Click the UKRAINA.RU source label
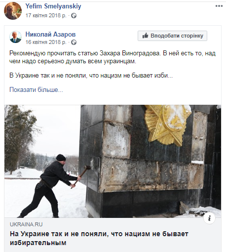Screen dimensions: 226x252 pyautogui.click(x=26, y=224)
